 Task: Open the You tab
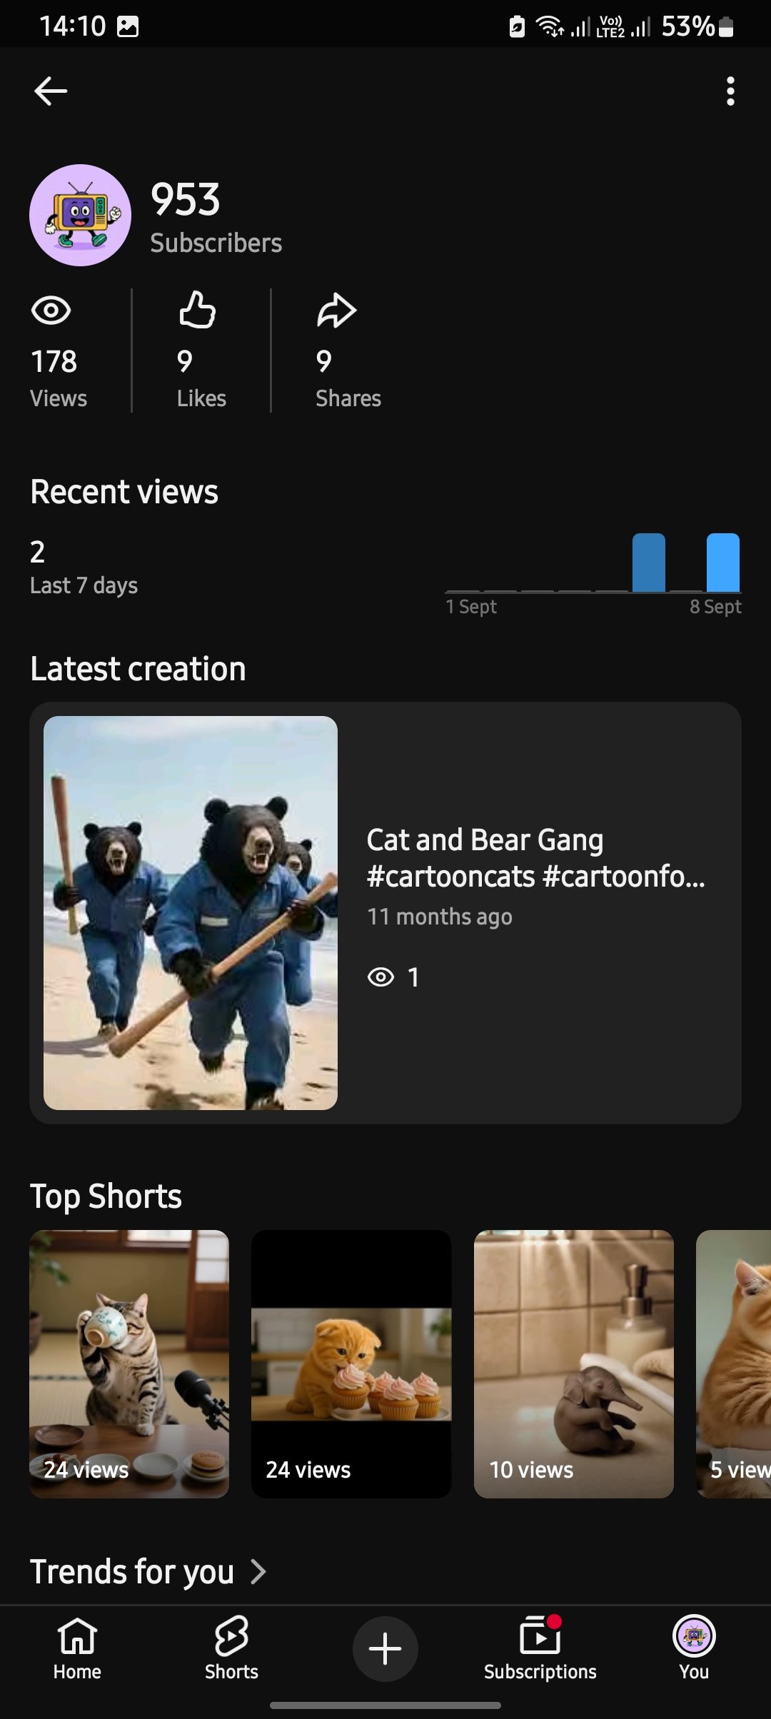pos(694,1648)
